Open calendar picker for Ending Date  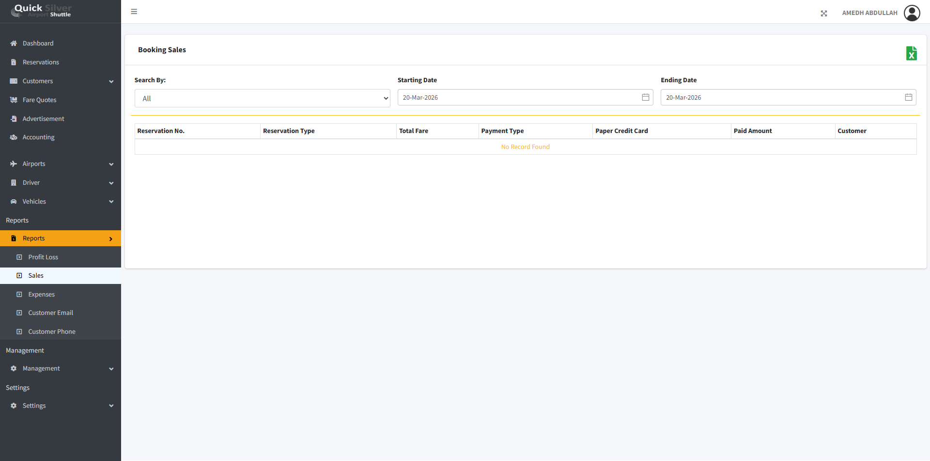pos(908,97)
